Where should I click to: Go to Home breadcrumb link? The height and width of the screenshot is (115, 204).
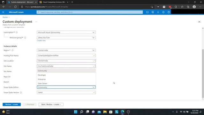(5, 17)
